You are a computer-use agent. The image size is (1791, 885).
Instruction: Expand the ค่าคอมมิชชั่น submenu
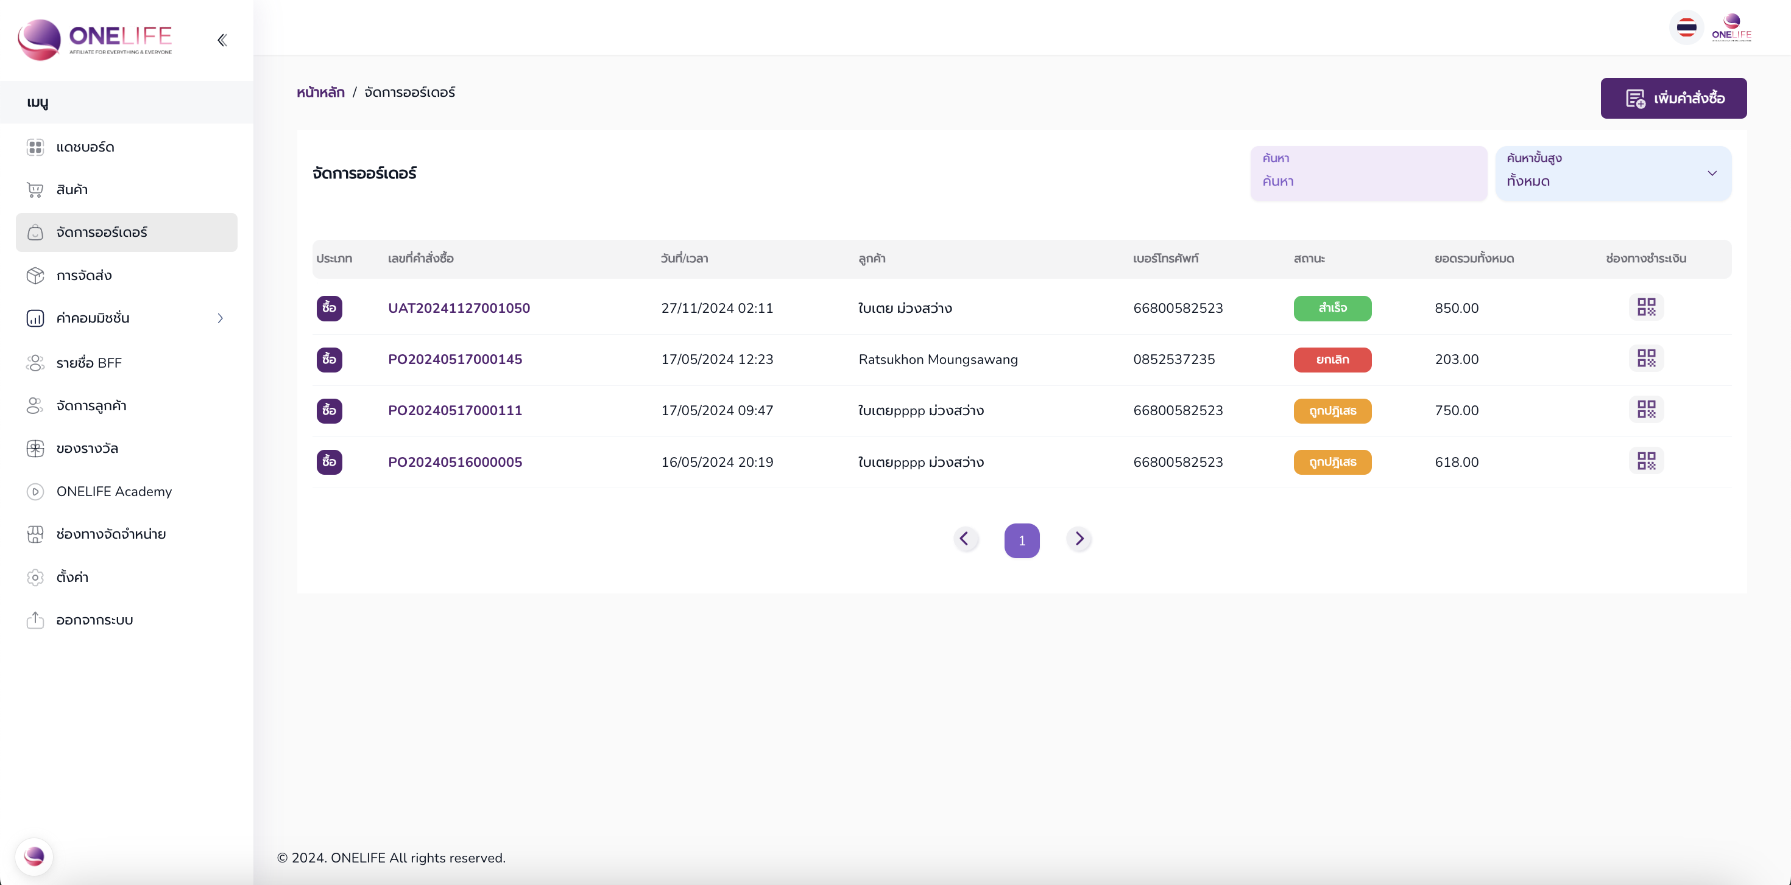(221, 318)
